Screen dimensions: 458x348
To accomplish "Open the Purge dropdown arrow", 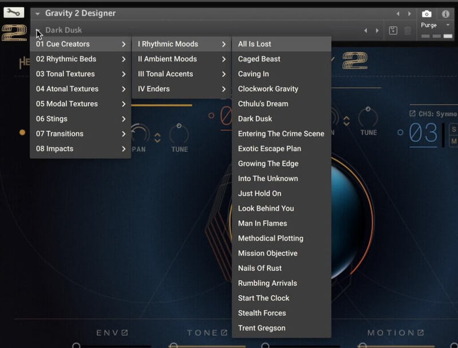I will tap(448, 25).
